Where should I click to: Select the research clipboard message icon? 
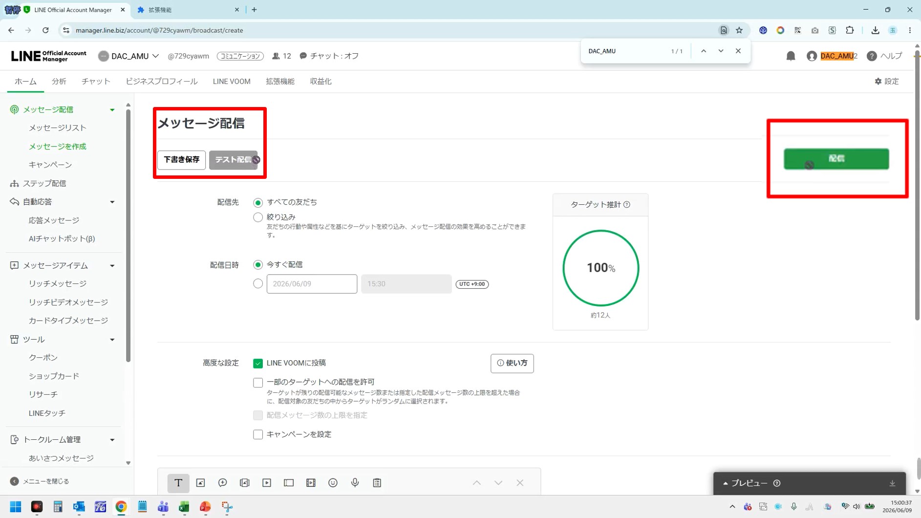[377, 483]
